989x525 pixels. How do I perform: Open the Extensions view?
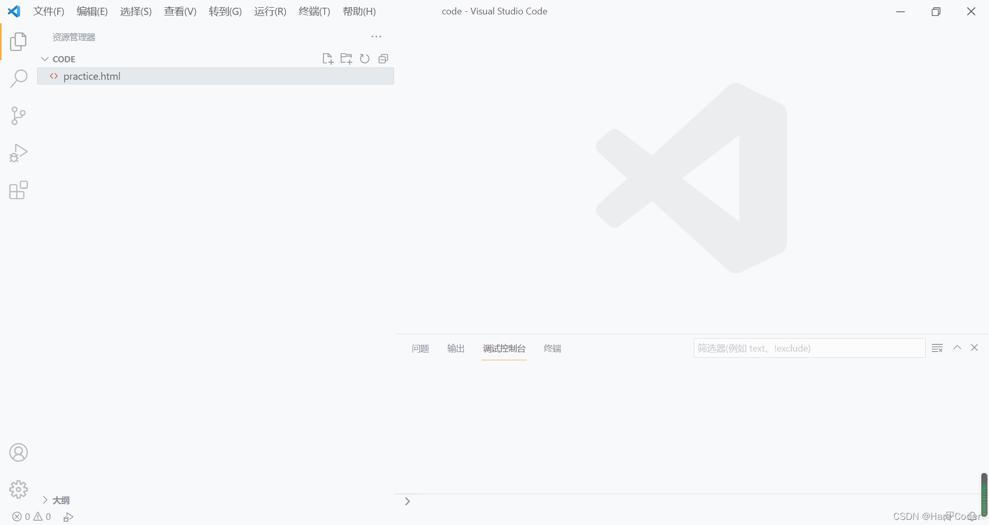point(19,190)
